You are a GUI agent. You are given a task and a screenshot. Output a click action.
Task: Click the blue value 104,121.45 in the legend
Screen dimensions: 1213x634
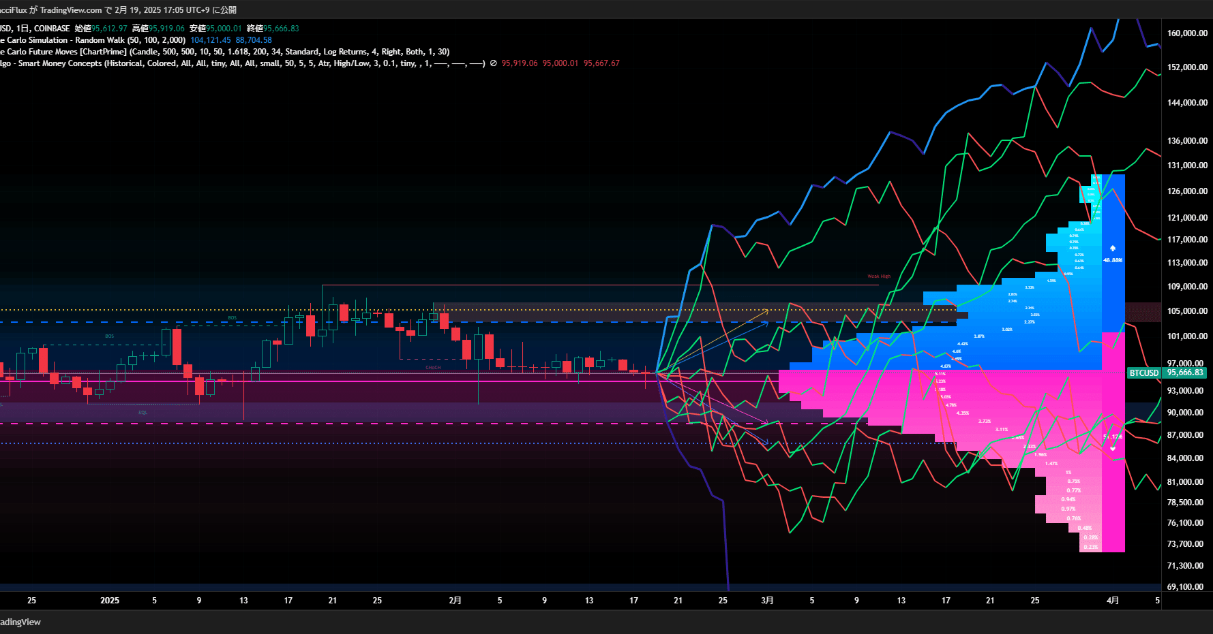[211, 40]
